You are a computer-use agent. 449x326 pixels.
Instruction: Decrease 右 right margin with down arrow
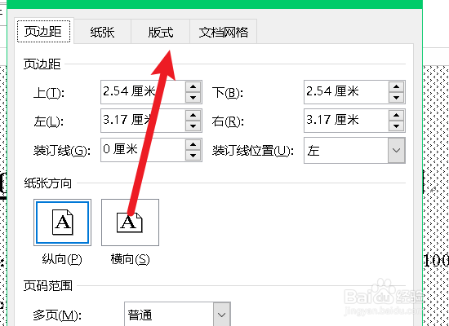point(396,126)
